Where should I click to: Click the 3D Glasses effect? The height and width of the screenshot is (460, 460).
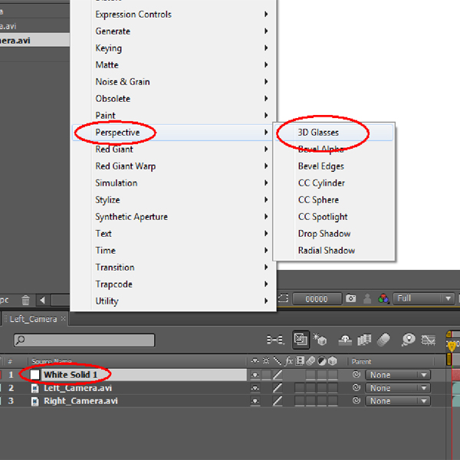[318, 133]
